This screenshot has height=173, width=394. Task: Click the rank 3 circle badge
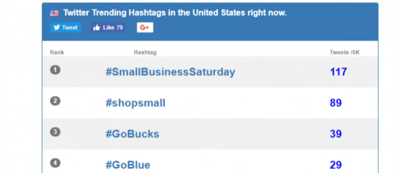55,132
